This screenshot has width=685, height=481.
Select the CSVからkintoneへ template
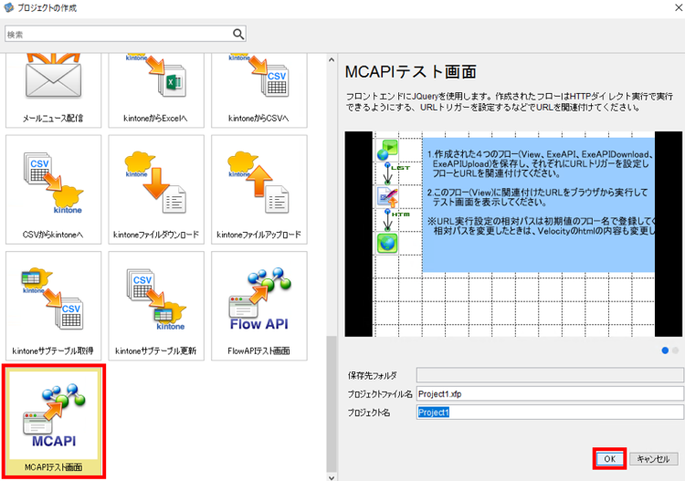point(53,190)
